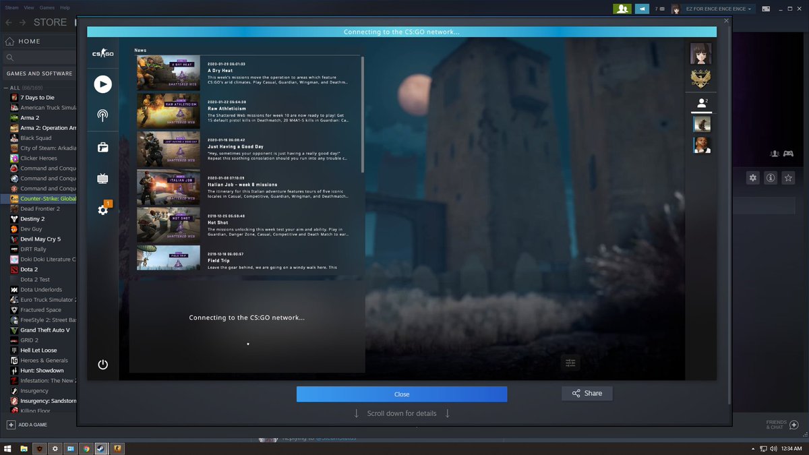
Task: Open the View menu
Action: click(29, 7)
